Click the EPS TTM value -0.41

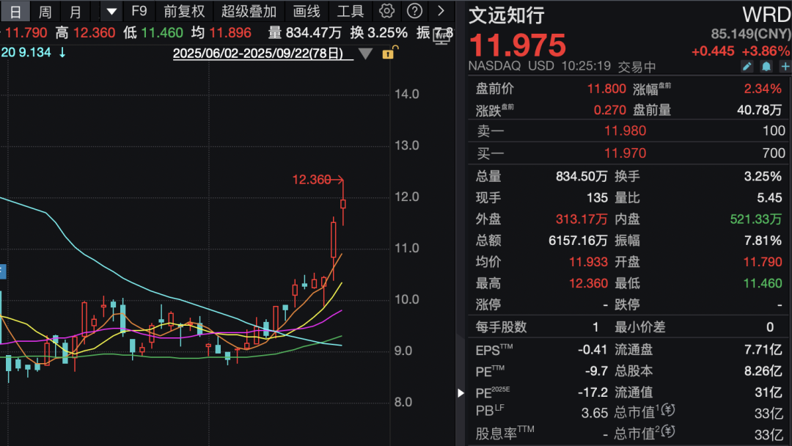(593, 349)
